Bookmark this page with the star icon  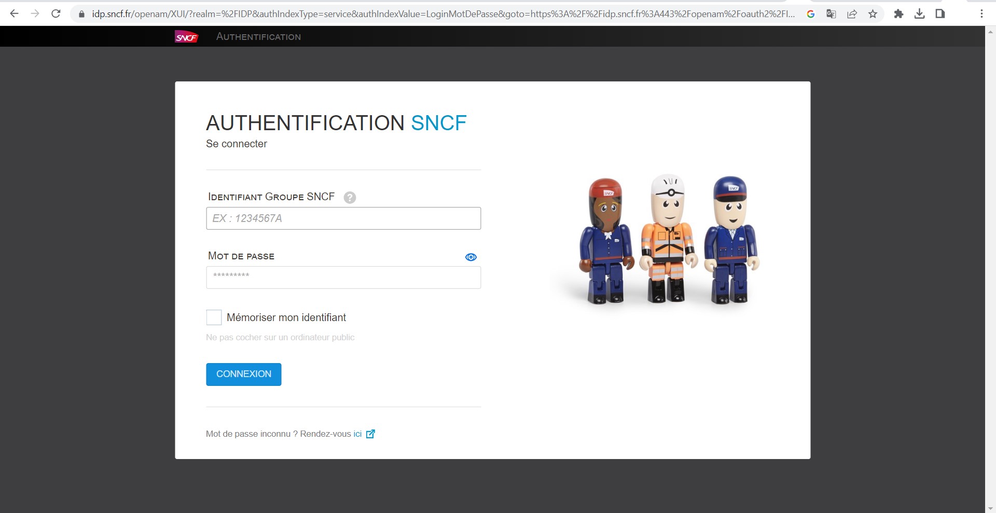(x=873, y=14)
